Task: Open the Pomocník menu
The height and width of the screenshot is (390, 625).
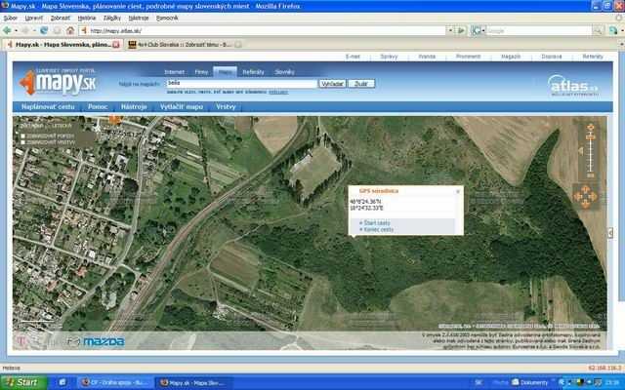Action: tap(167, 18)
